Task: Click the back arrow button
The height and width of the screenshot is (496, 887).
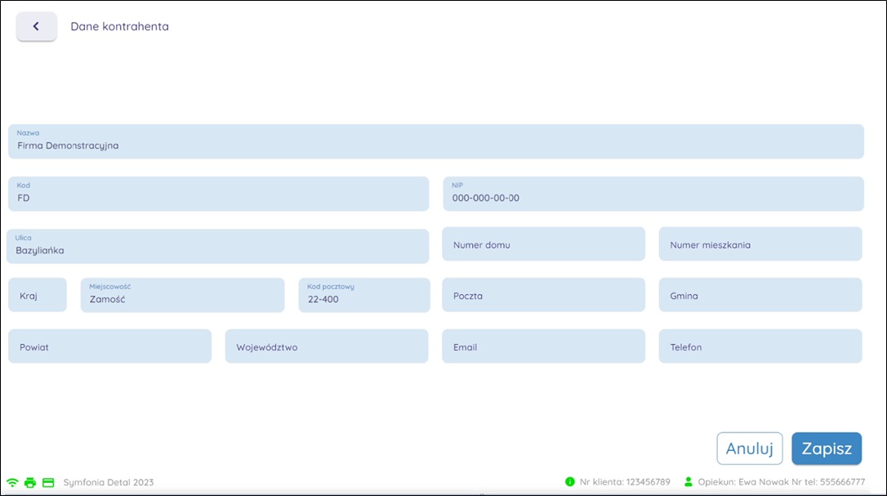Action: click(36, 26)
